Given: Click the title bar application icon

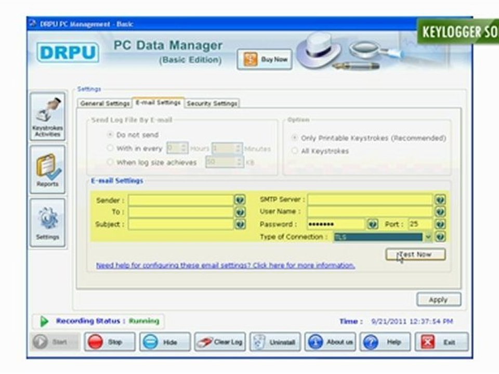Looking at the screenshot, I should (32, 23).
